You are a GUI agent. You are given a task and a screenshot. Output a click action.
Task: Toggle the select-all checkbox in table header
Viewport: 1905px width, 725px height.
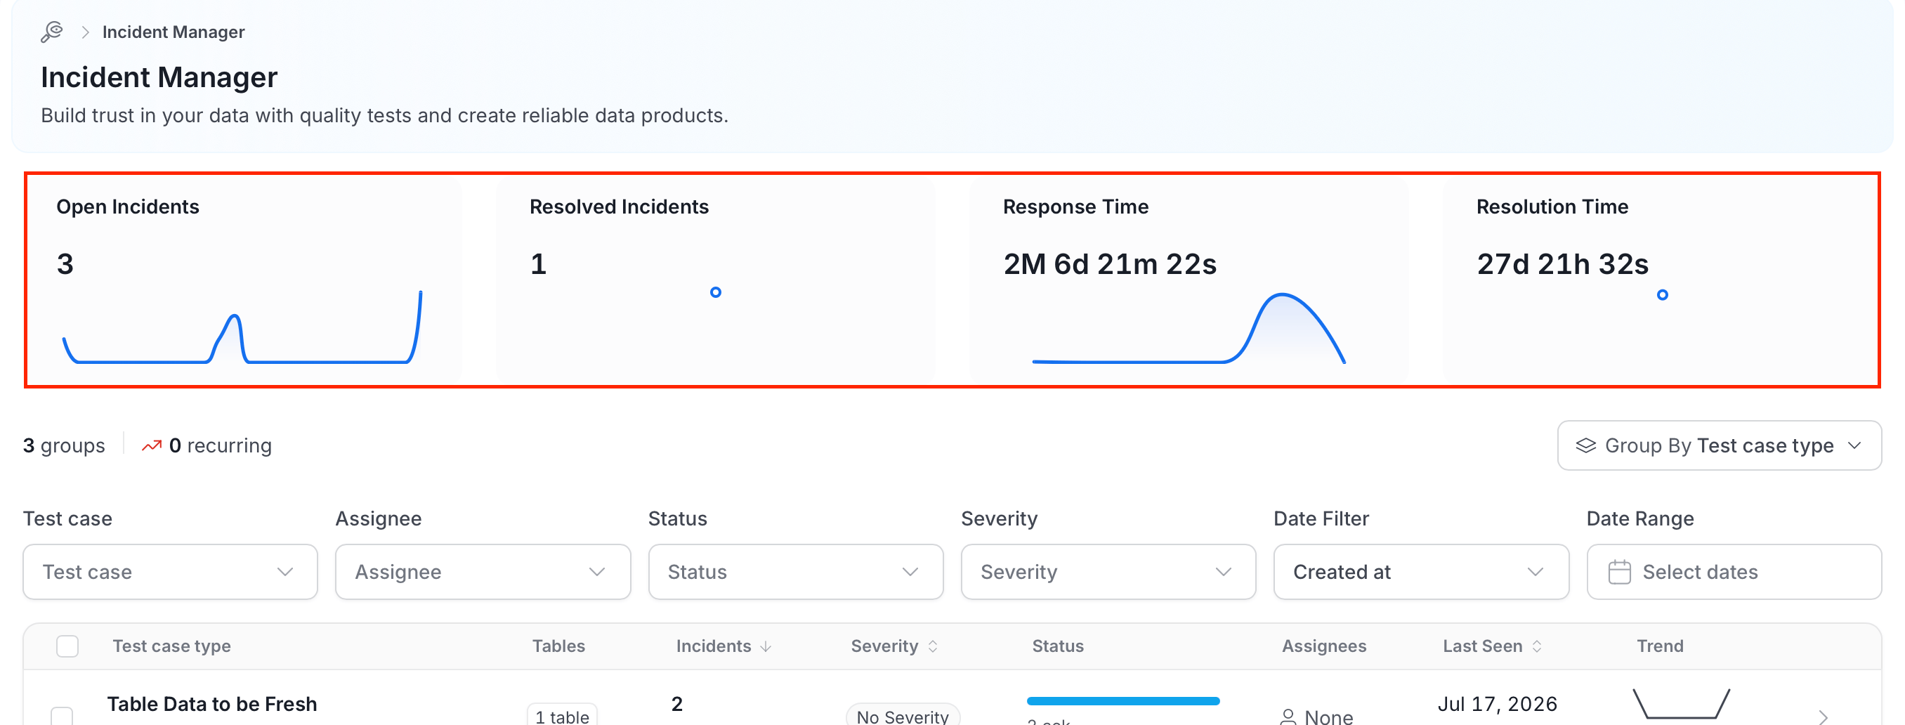tap(67, 646)
